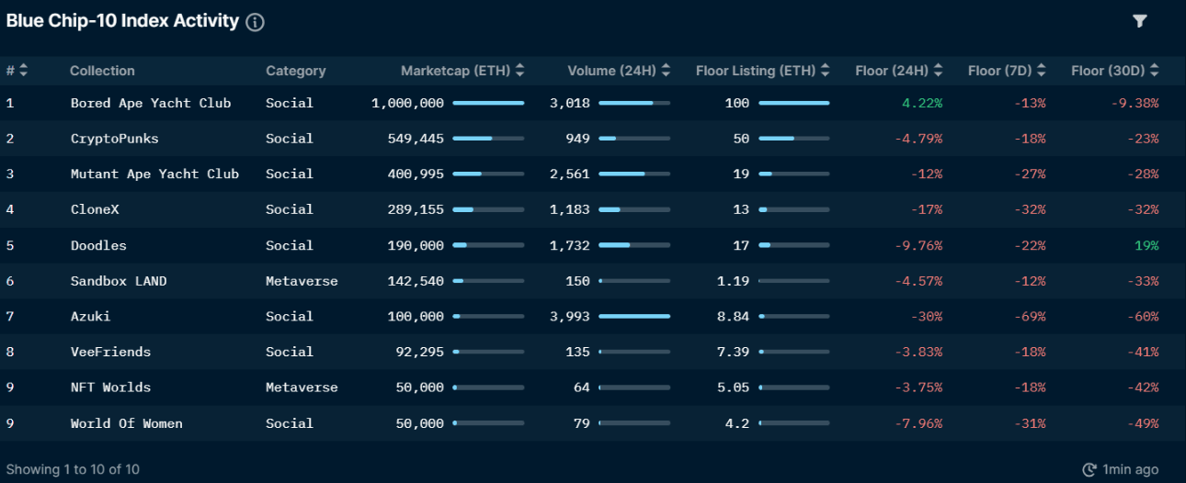The width and height of the screenshot is (1186, 483).
Task: Open World Of Women collection row
Action: (593, 423)
